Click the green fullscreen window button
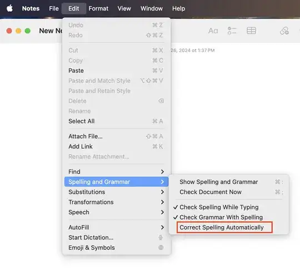The image size is (300, 269). click(x=28, y=31)
